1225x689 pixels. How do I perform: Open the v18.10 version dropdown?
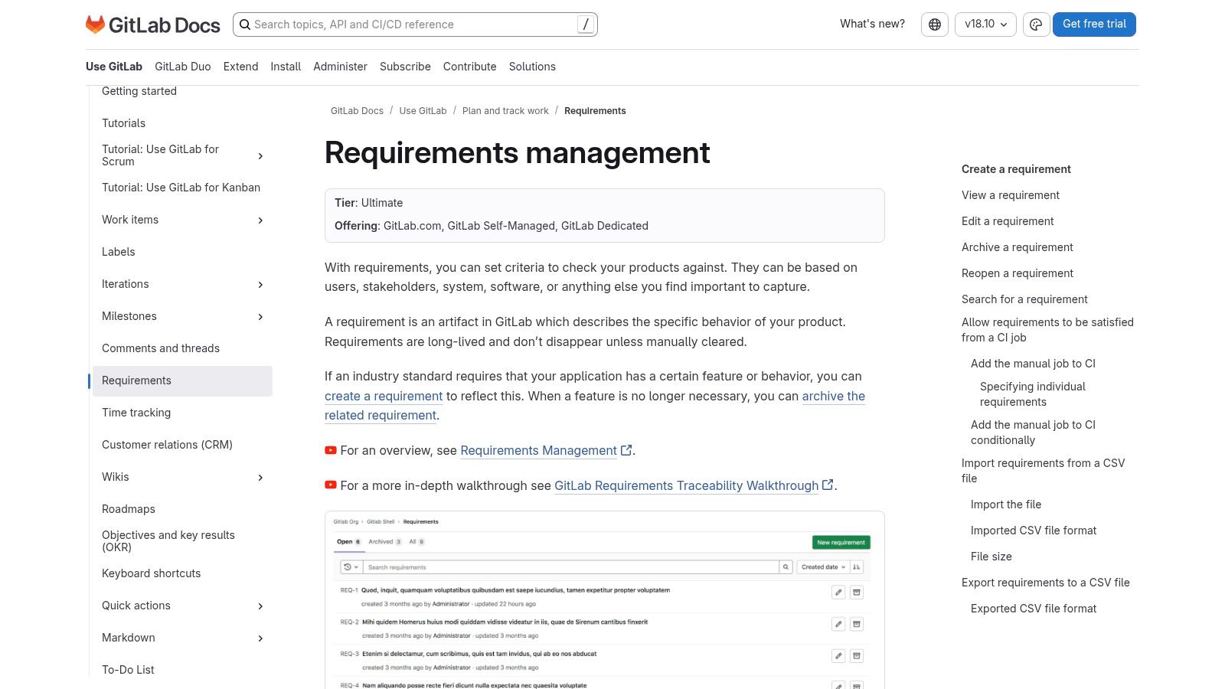985,24
